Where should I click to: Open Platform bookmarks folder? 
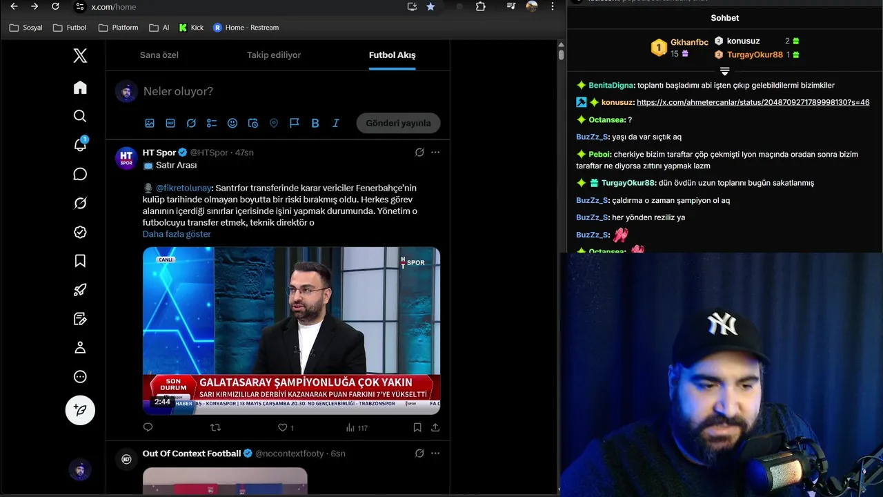(x=118, y=28)
